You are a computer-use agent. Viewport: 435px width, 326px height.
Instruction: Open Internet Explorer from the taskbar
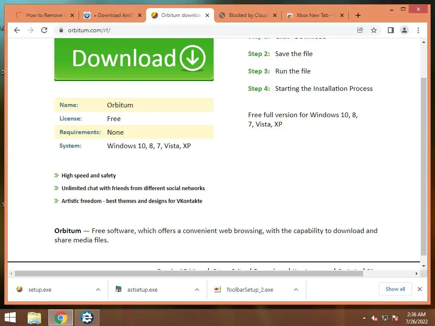pos(87,318)
